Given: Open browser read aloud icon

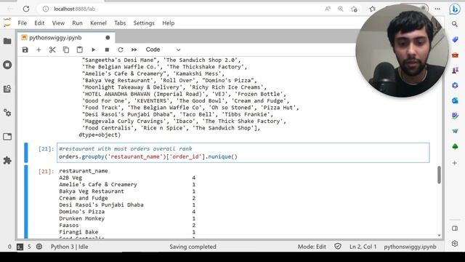Looking at the screenshot, I should coord(328,9).
